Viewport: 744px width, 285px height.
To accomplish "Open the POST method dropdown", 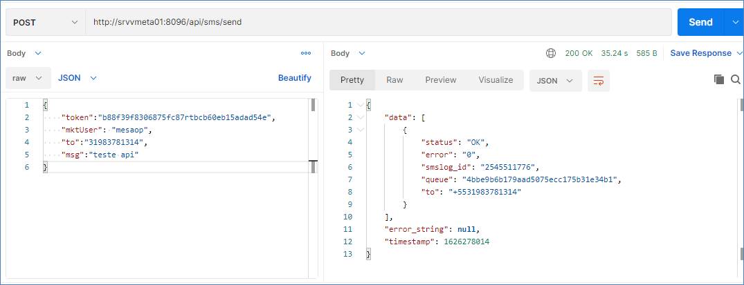I will 46,22.
